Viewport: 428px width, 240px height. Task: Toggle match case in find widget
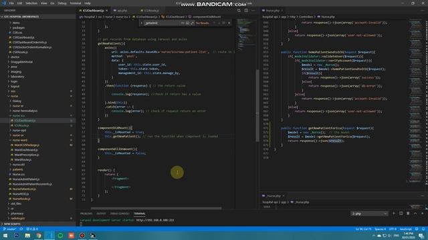[x=183, y=23]
